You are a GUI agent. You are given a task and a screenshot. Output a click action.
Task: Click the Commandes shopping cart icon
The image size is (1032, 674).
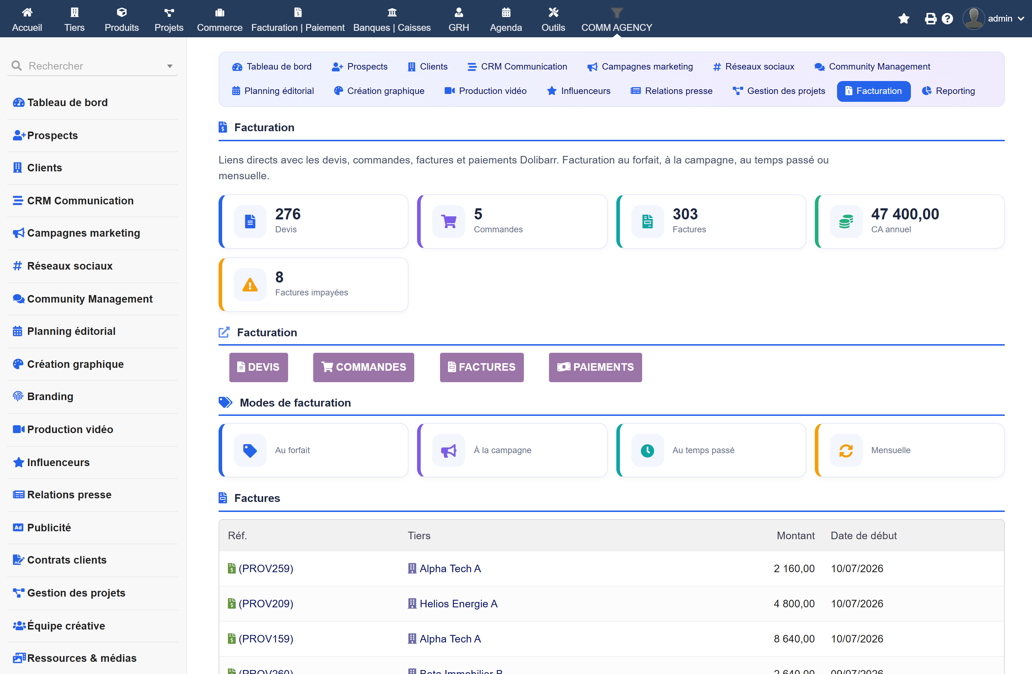tap(448, 221)
